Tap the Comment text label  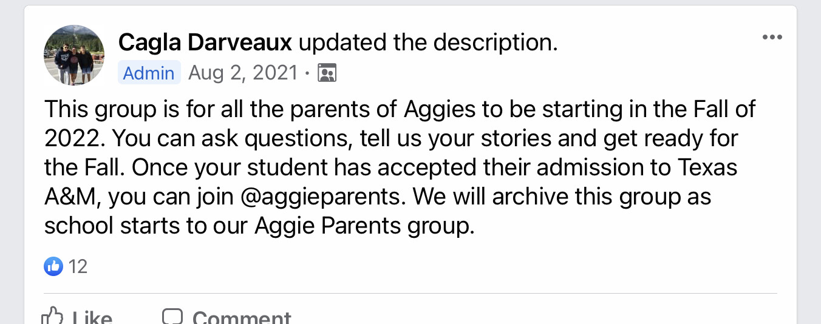pos(242,318)
